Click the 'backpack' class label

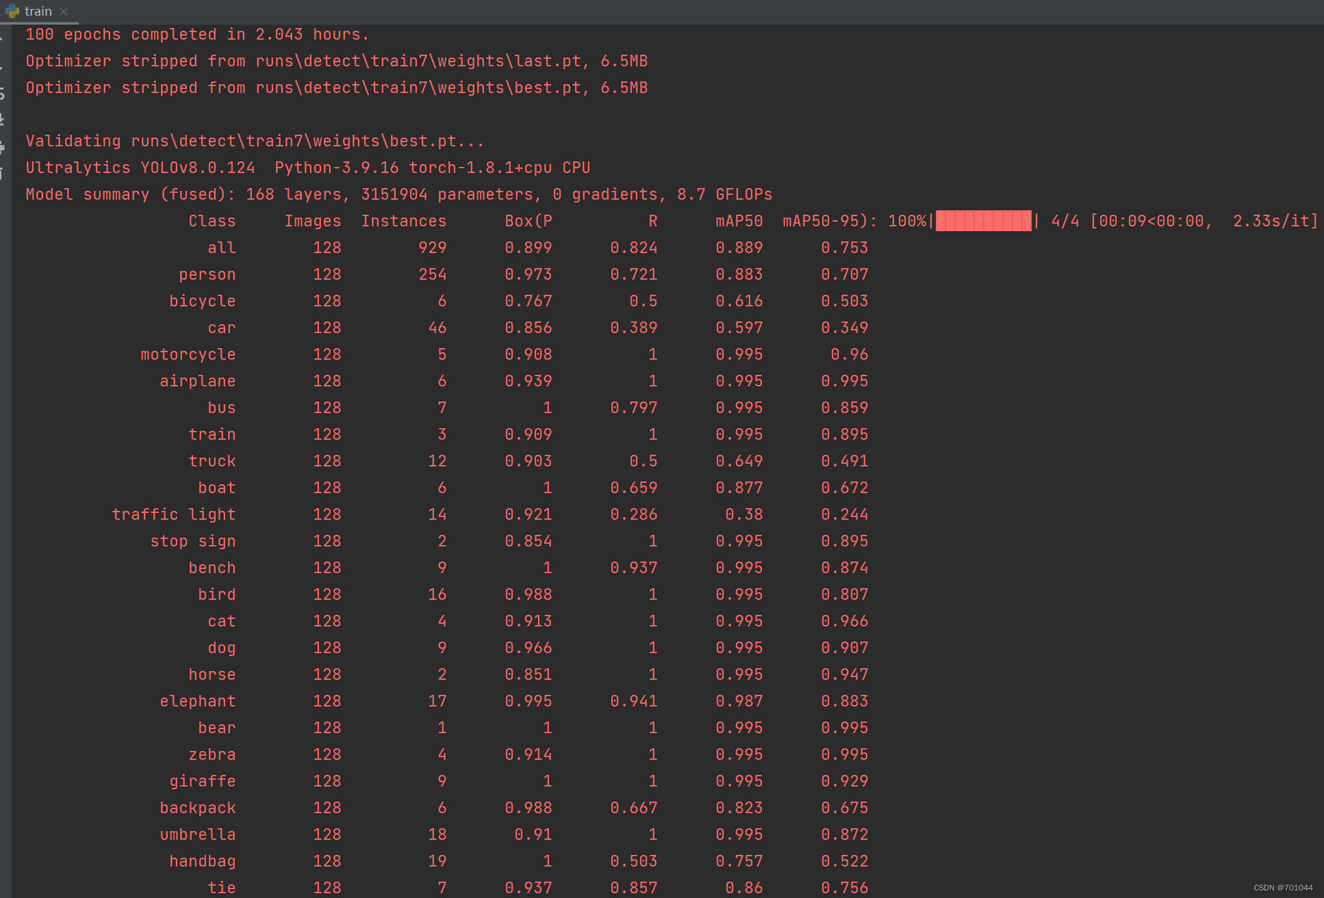[x=198, y=808]
